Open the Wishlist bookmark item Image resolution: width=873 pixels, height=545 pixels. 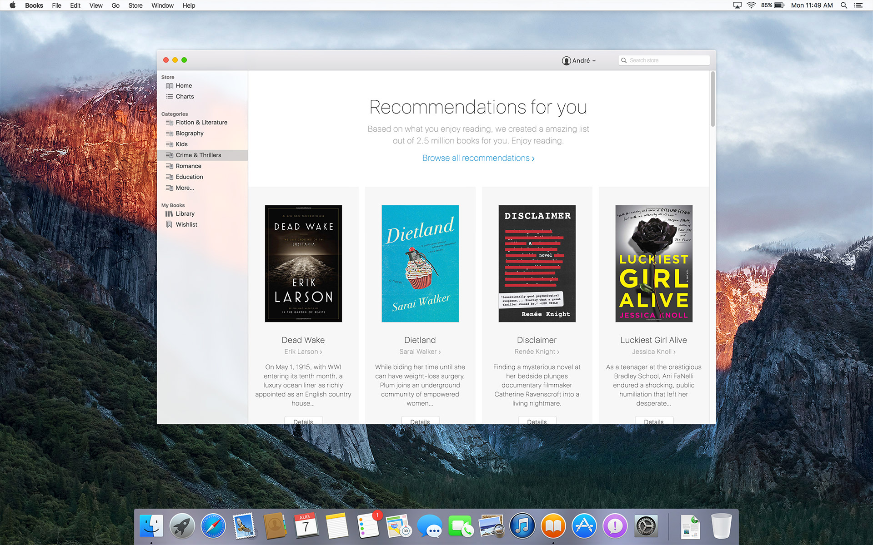pos(202,224)
